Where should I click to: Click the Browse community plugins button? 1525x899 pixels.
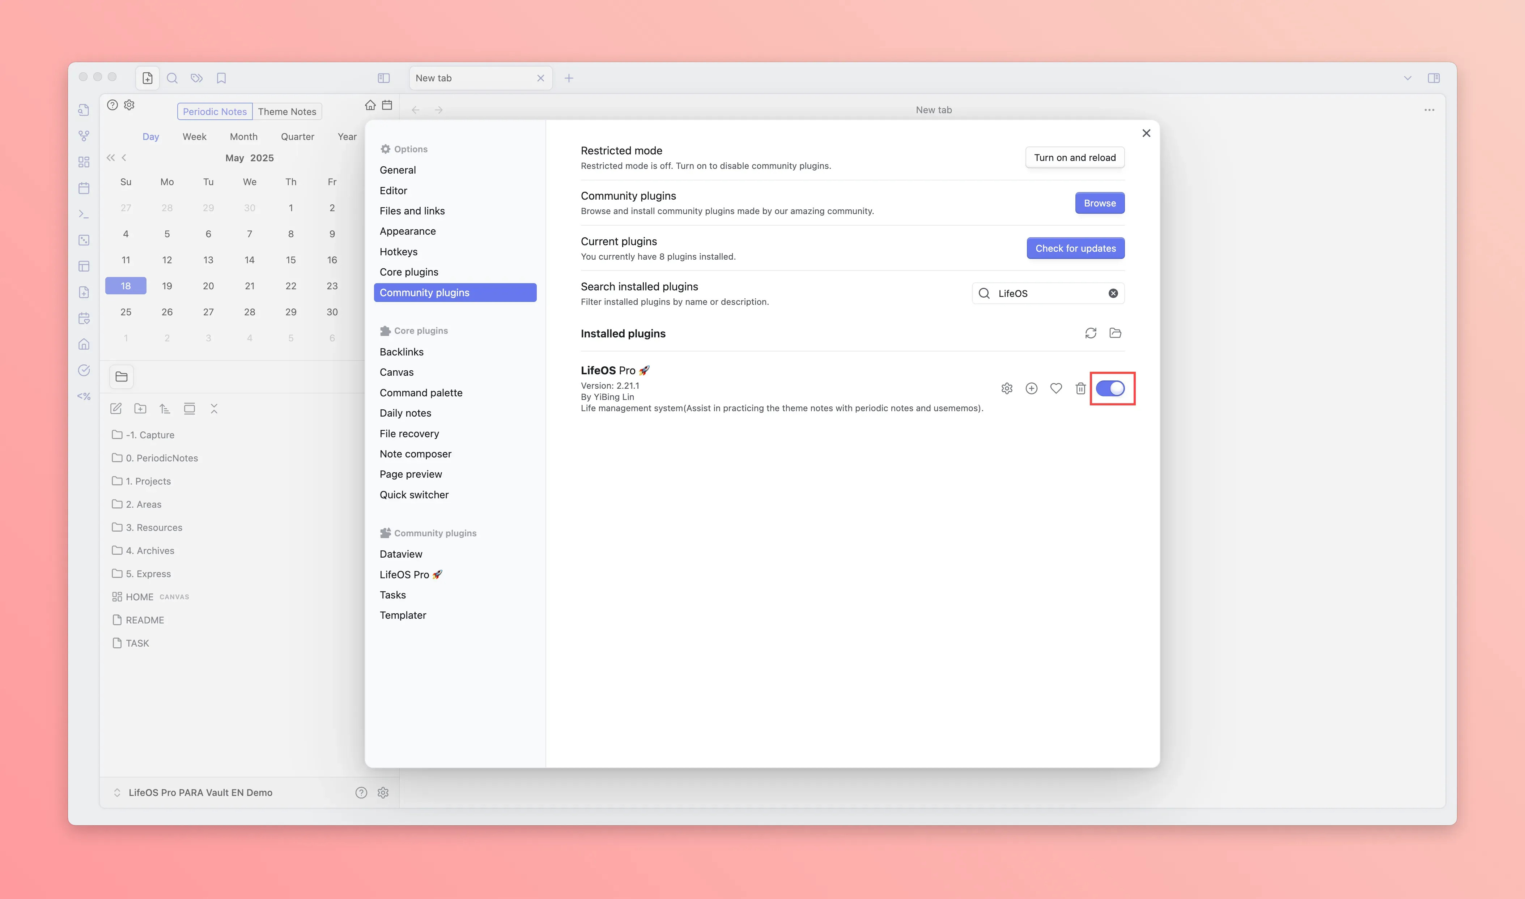click(1099, 203)
